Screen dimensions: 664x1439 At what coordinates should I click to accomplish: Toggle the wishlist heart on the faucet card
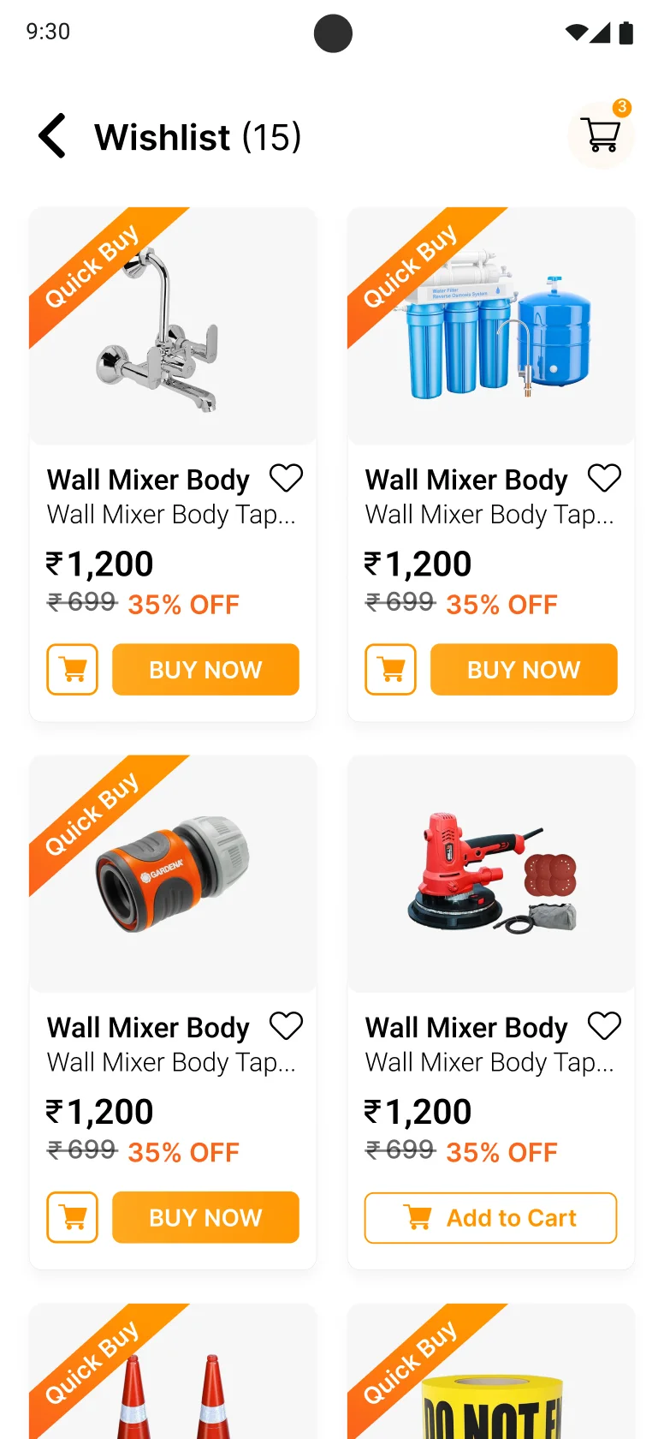tap(286, 478)
